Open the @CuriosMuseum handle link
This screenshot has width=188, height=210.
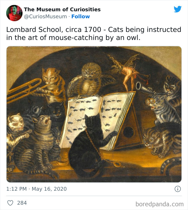(45, 16)
